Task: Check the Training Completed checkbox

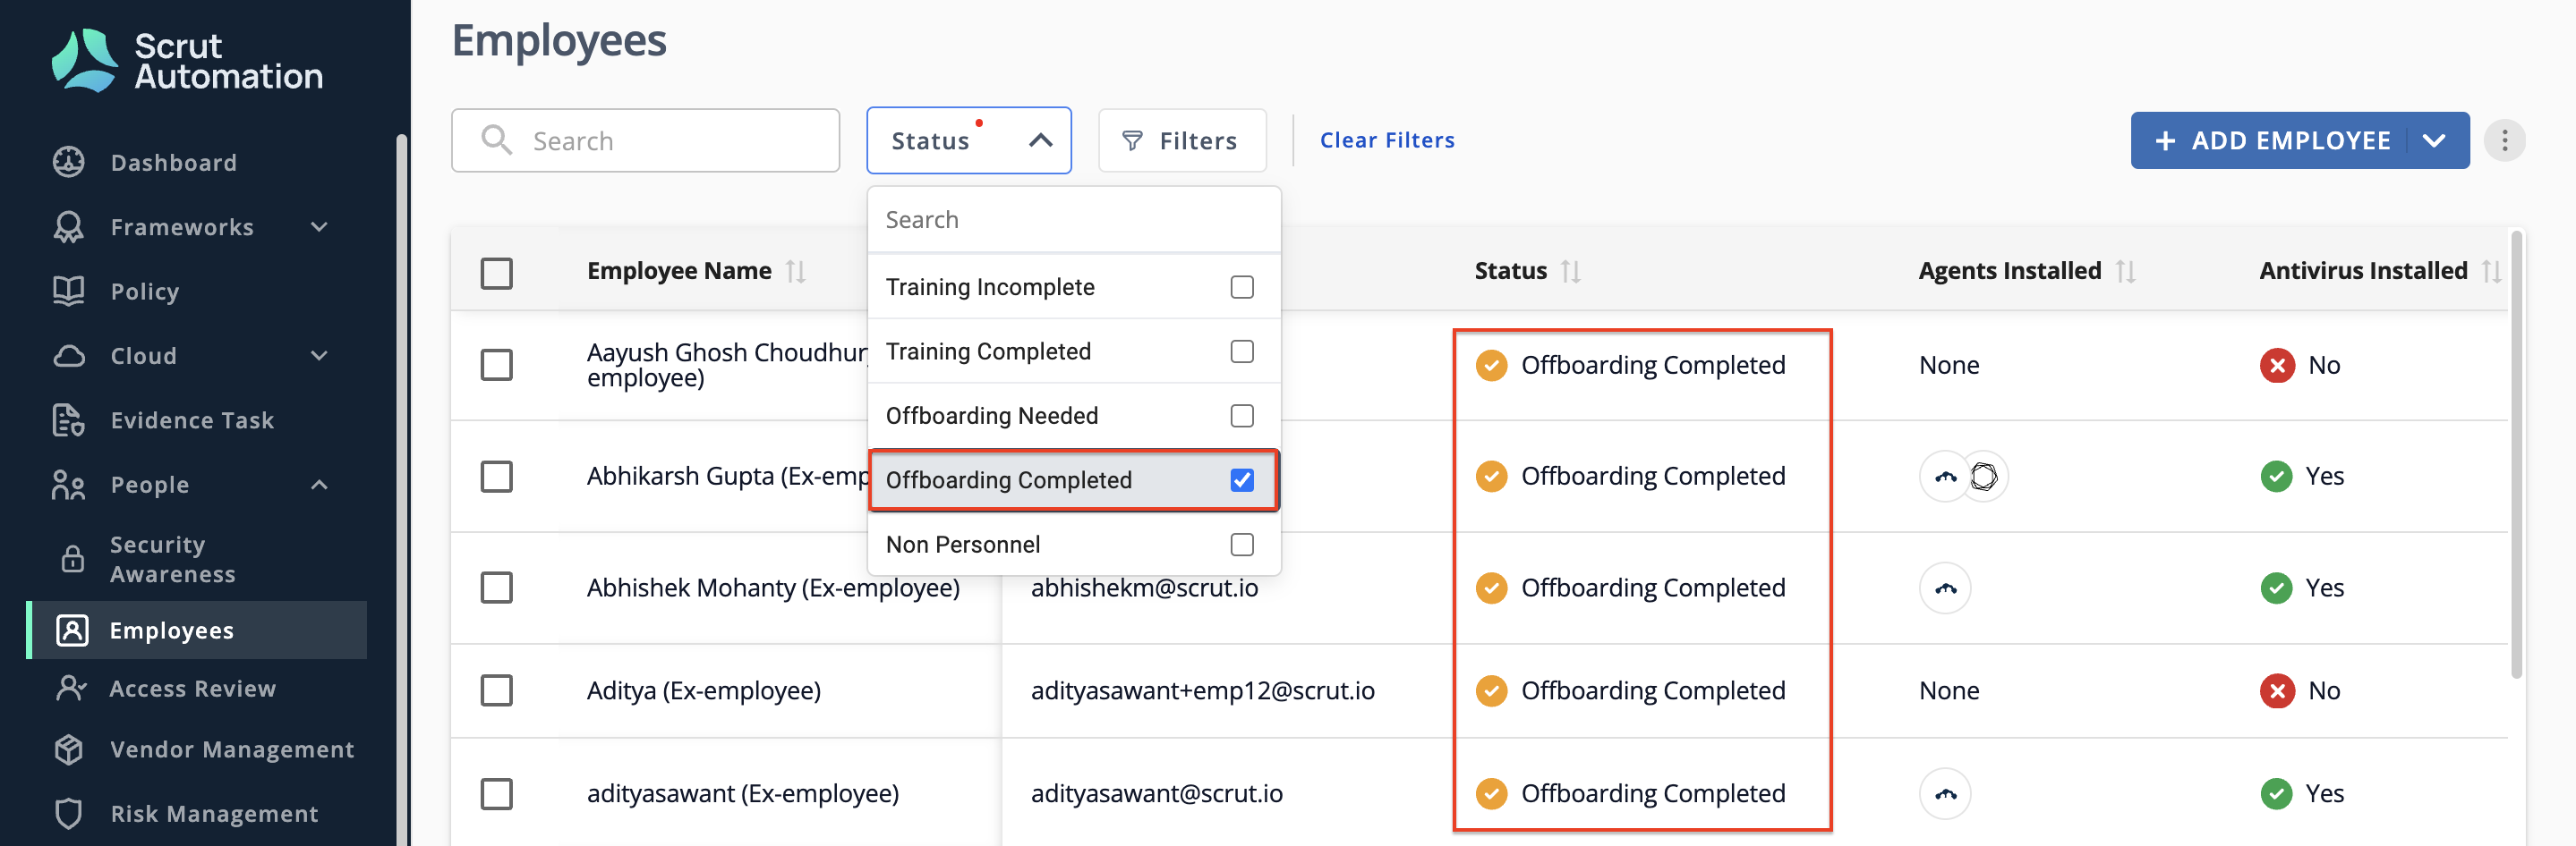Action: [x=1241, y=351]
